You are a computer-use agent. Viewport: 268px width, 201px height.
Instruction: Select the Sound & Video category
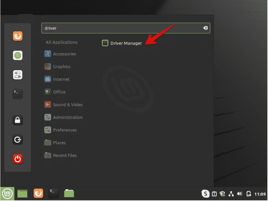(x=67, y=105)
